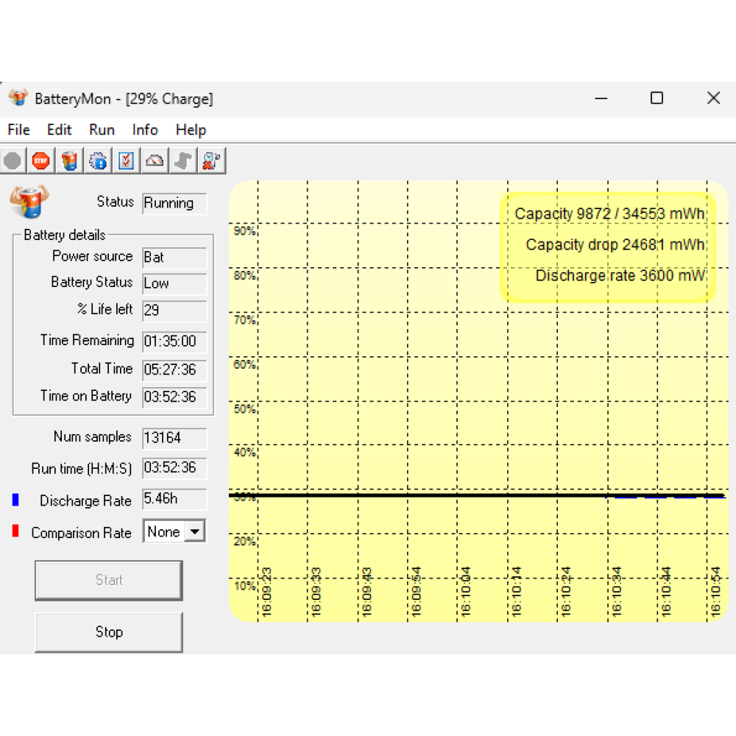The image size is (736, 736).
Task: Click the clear log icon with red X
Action: pyautogui.click(x=212, y=160)
